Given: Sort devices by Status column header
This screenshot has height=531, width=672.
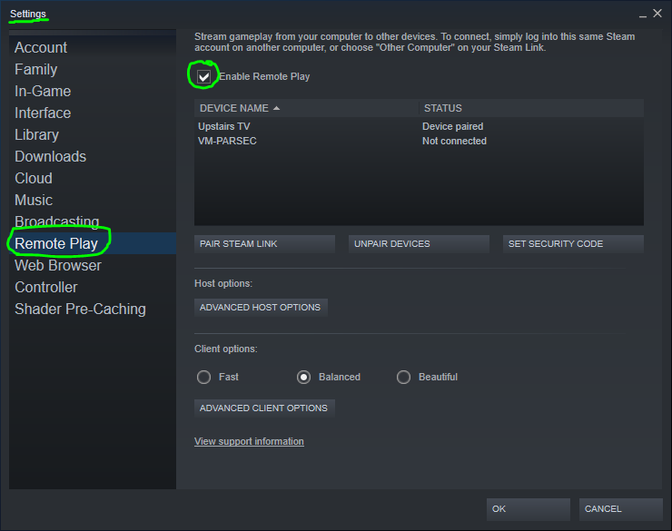Looking at the screenshot, I should [x=531, y=108].
